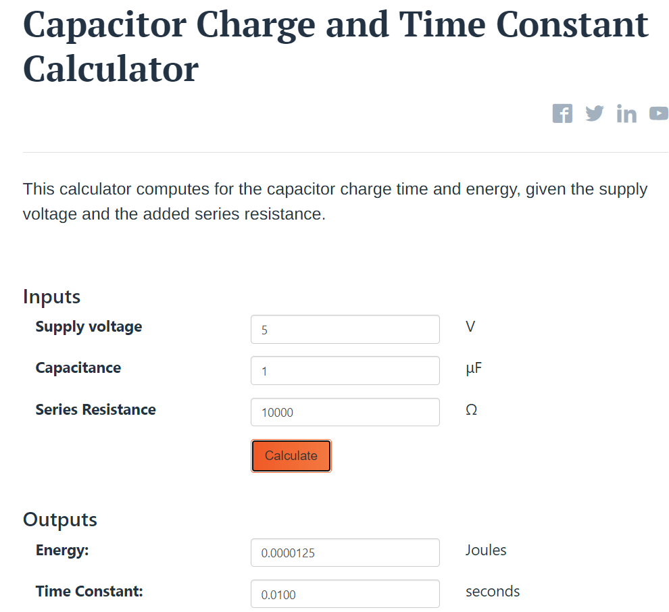Click the "Joules" unit label
This screenshot has width=669, height=612.
click(486, 550)
